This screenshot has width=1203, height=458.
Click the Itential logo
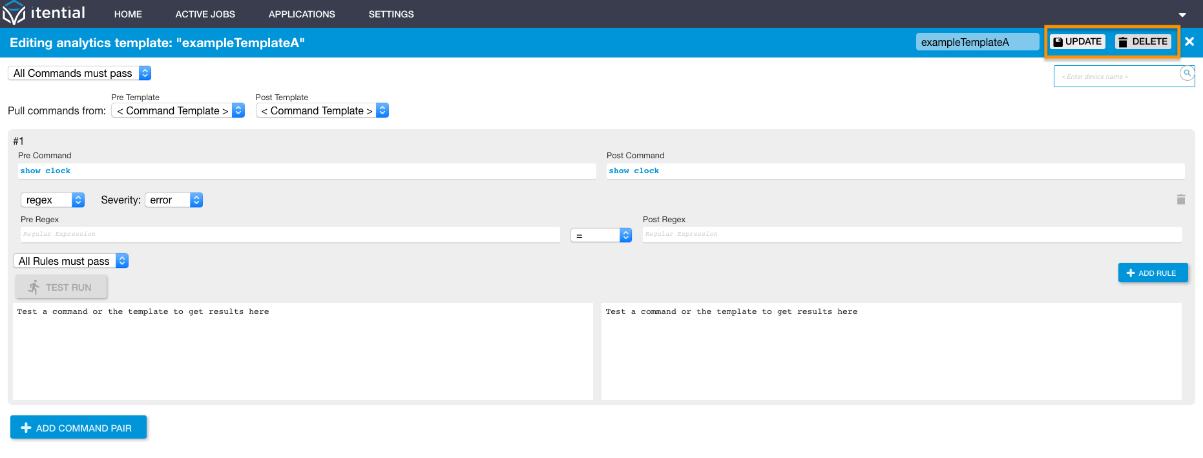point(44,13)
